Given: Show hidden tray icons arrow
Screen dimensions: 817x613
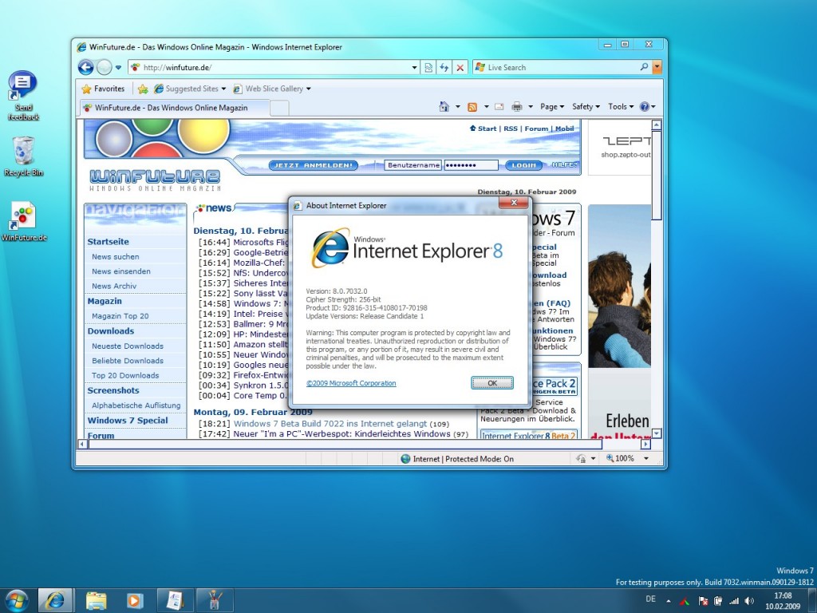Looking at the screenshot, I should [669, 600].
